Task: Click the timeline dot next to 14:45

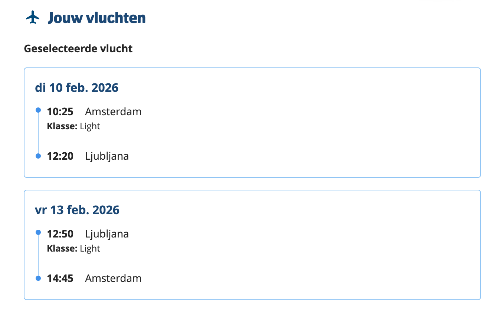Action: coord(38,278)
